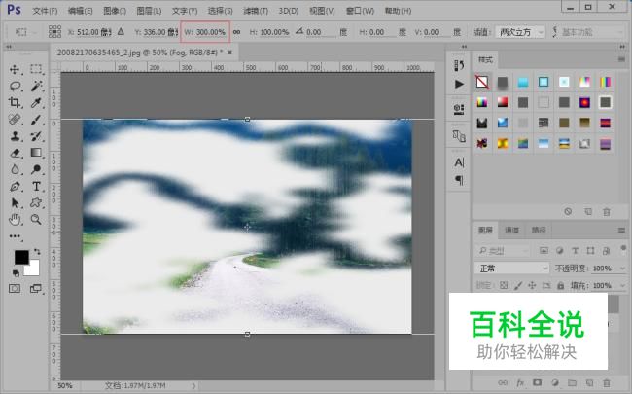Viewport: 632px width, 394px height.
Task: Select the History Brush tool
Action: (x=36, y=136)
